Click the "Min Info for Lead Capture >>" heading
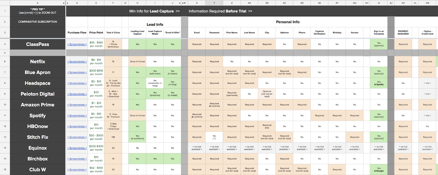The width and height of the screenshot is (438, 175). click(154, 11)
